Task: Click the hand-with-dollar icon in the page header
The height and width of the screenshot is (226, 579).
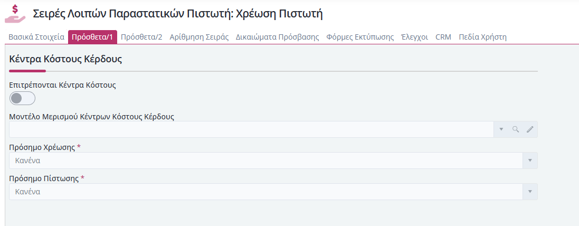Action: point(15,14)
